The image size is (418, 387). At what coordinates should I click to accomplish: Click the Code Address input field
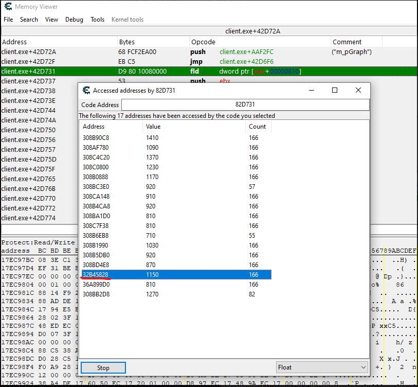pos(245,104)
